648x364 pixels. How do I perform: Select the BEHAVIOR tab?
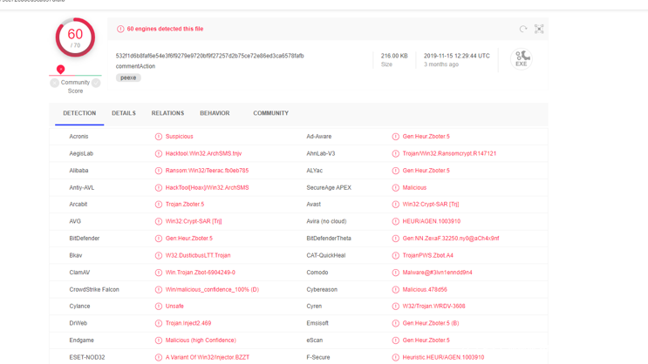tap(215, 113)
